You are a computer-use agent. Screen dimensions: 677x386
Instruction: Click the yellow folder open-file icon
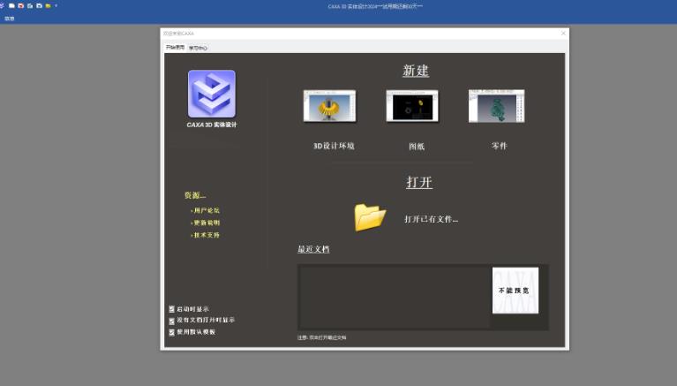pyautogui.click(x=370, y=216)
